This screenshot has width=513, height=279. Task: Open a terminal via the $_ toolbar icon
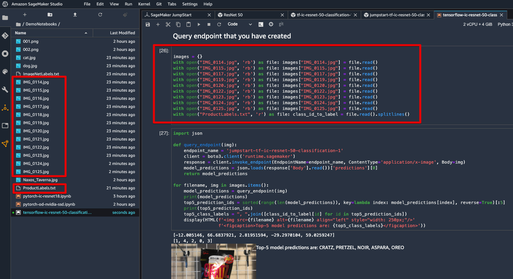(x=261, y=24)
